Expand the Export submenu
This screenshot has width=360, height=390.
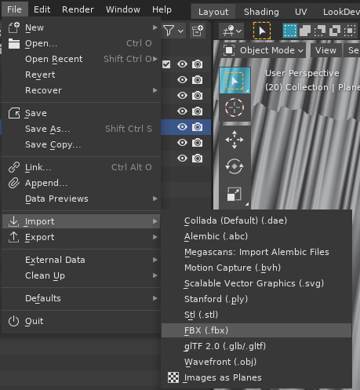coord(81,237)
